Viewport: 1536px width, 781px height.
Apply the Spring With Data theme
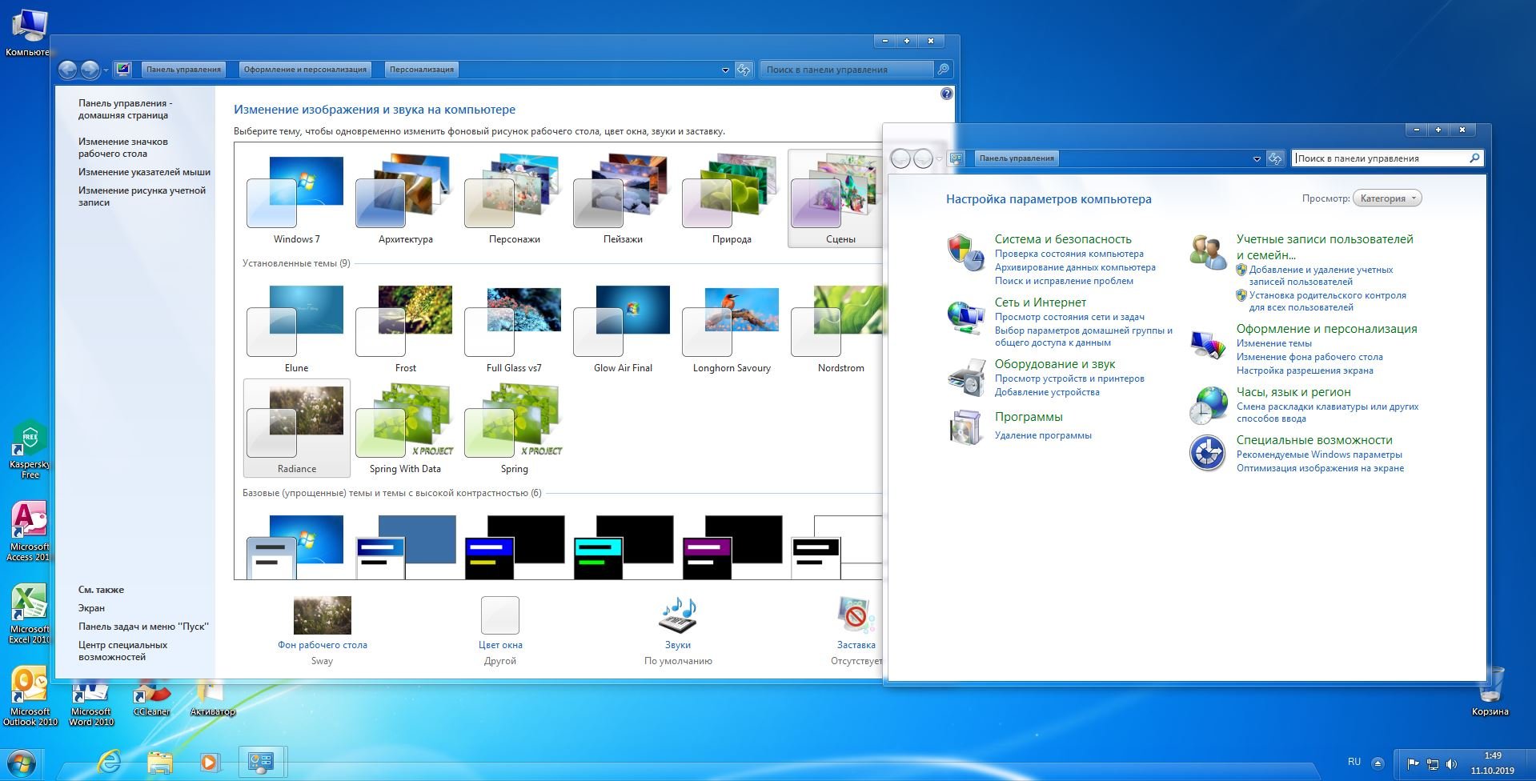click(x=405, y=429)
